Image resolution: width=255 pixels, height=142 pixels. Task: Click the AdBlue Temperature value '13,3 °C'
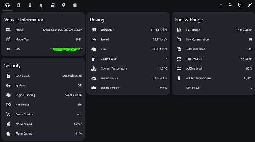[x=248, y=78]
